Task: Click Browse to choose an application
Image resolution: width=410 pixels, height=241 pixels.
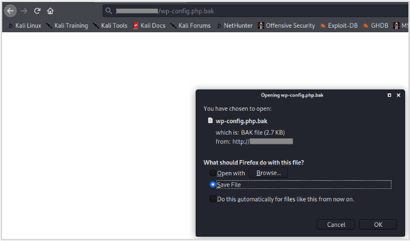Action: point(268,173)
